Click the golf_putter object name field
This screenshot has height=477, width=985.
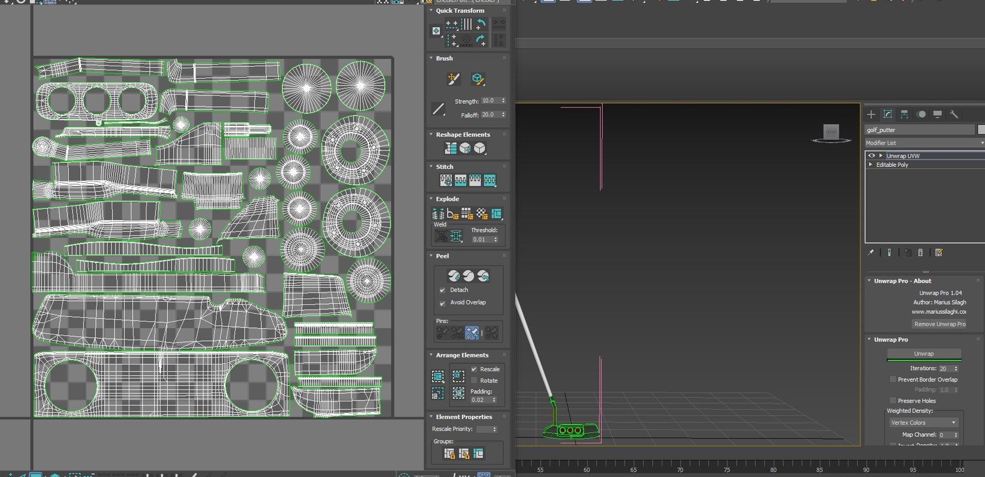(919, 130)
